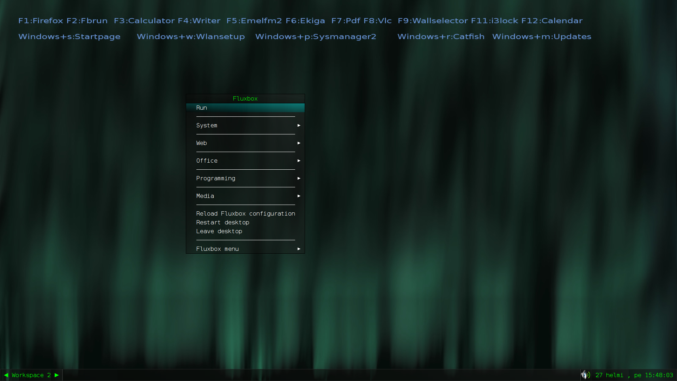Click the F12:Calendar shortcut hint

552,21
